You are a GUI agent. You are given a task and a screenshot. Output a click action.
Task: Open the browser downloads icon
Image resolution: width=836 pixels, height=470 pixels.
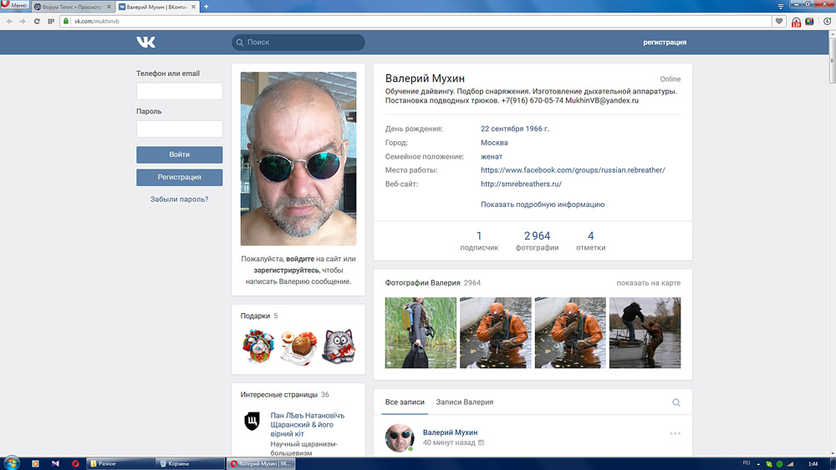[x=827, y=22]
